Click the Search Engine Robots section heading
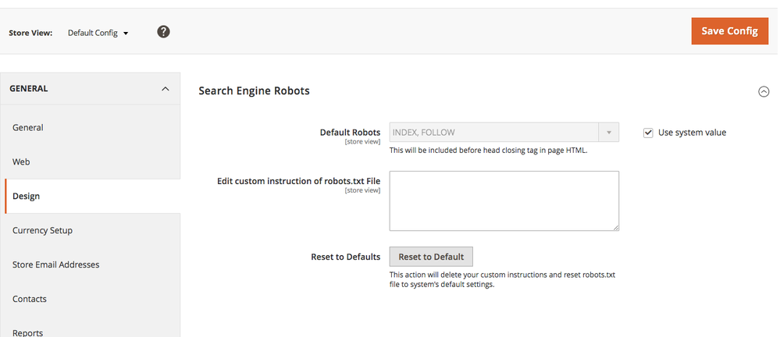This screenshot has height=337, width=780. tap(254, 91)
